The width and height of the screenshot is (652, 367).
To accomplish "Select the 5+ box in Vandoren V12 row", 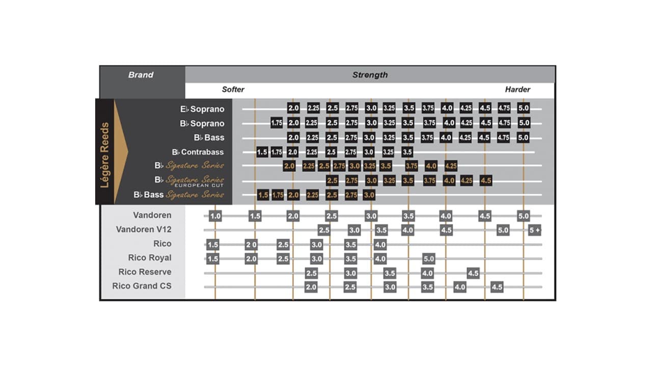I will pyautogui.click(x=535, y=230).
